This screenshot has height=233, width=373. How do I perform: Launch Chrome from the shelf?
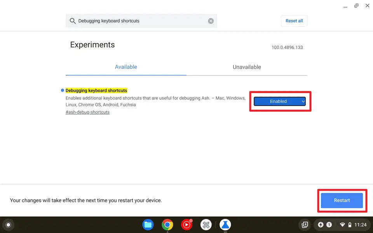(167, 225)
